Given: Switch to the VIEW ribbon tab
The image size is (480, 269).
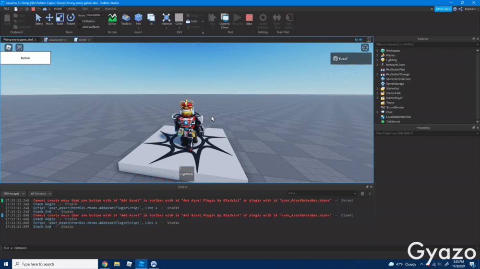Looking at the screenshot, I should coord(96,9).
